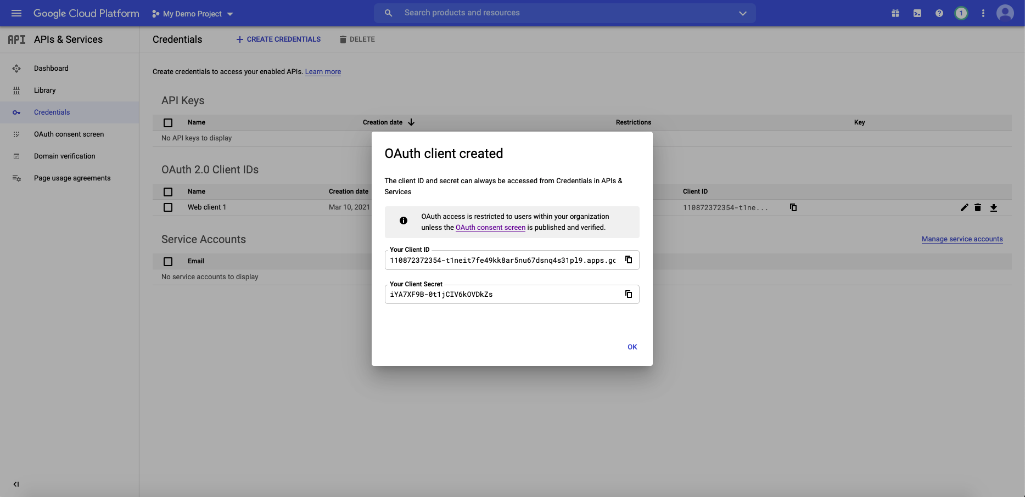Check the Service Accounts header checkbox

click(168, 261)
